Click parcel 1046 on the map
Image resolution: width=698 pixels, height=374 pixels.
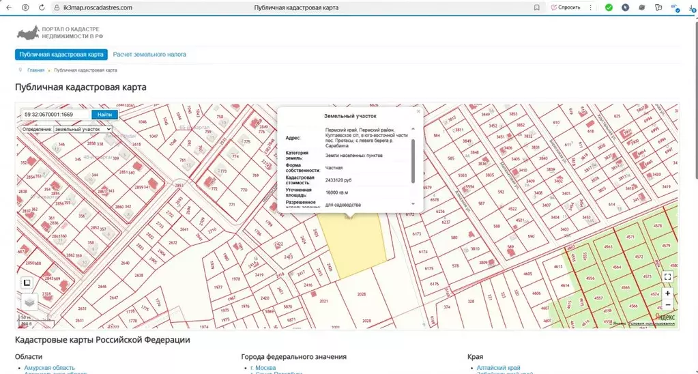[x=143, y=121]
